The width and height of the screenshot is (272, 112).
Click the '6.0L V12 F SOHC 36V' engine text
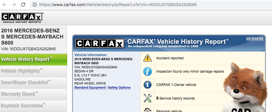point(90,75)
